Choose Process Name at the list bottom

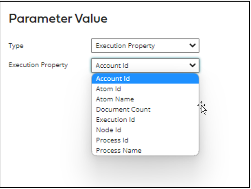(x=119, y=151)
